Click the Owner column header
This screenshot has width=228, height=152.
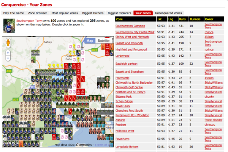214,19
